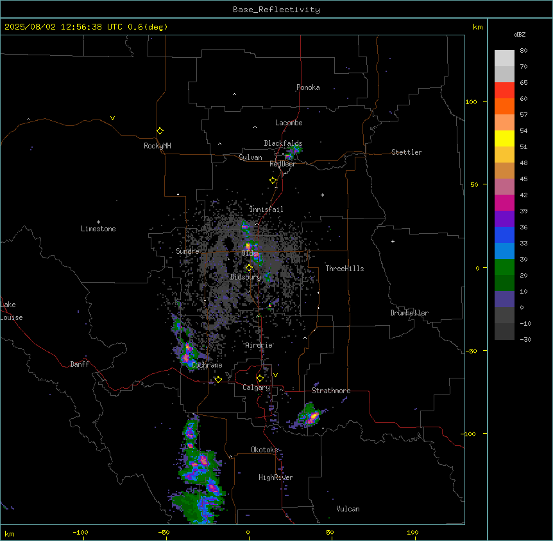Click the 57 value in dBZ legend
Image resolution: width=553 pixels, height=541 pixels.
tap(523, 115)
